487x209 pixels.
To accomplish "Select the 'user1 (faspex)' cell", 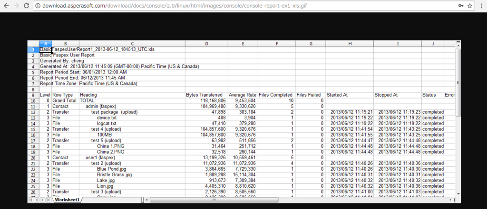I will tap(132, 157).
